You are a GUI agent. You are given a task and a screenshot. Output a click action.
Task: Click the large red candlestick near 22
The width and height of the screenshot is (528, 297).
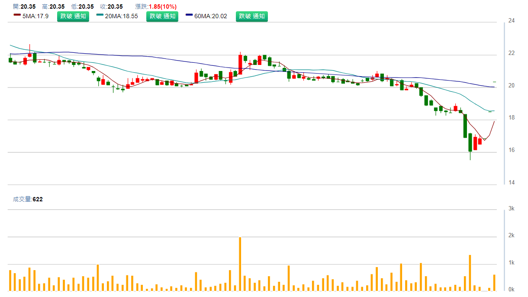coord(240,64)
